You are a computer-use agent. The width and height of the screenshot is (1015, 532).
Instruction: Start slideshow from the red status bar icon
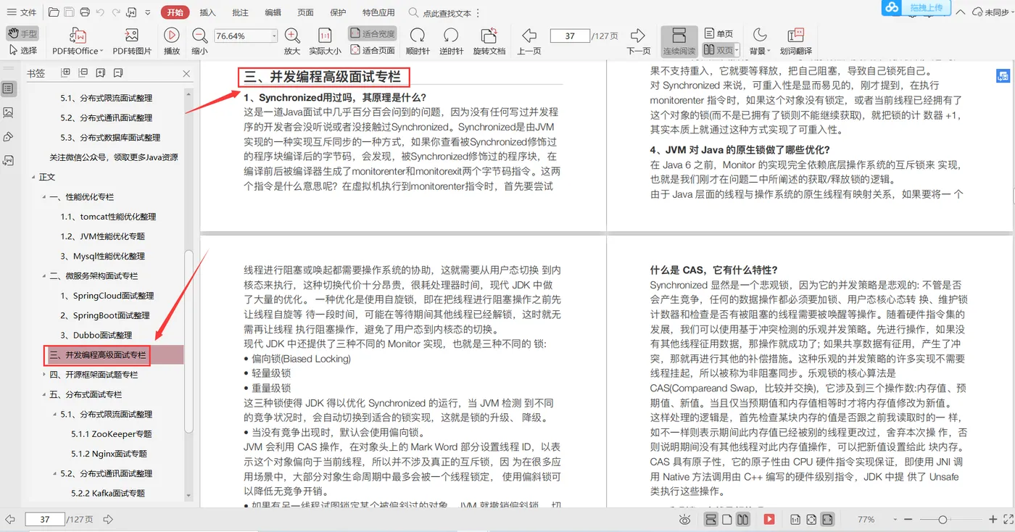click(769, 520)
